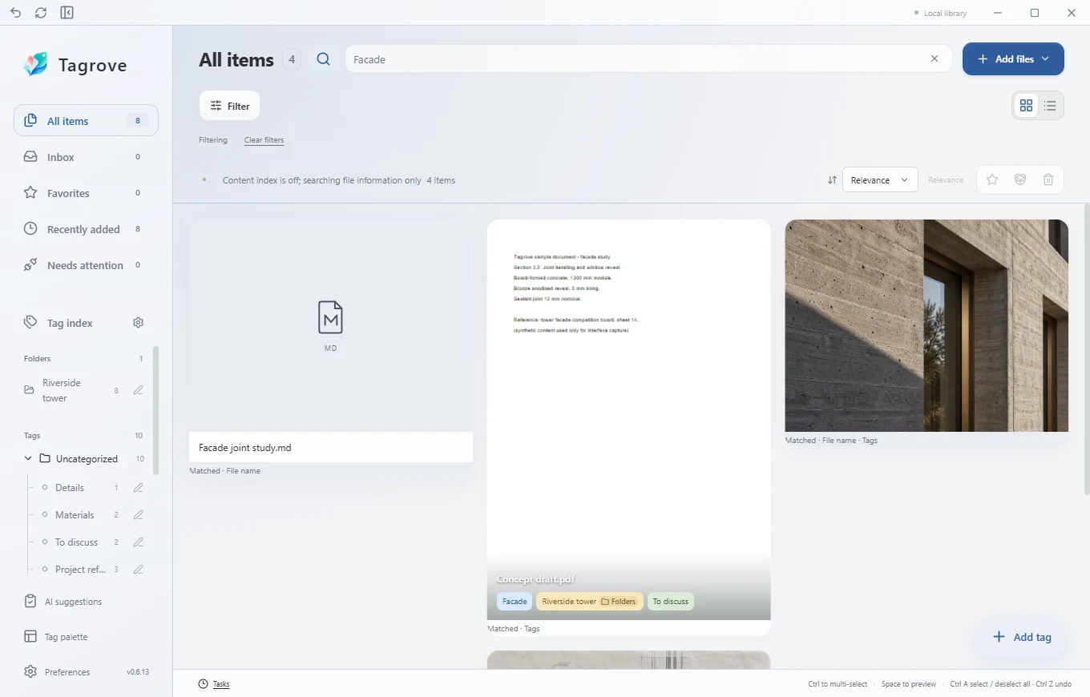This screenshot has width=1090, height=697.
Task: Click the Tag palette grid icon
Action: coord(30,637)
